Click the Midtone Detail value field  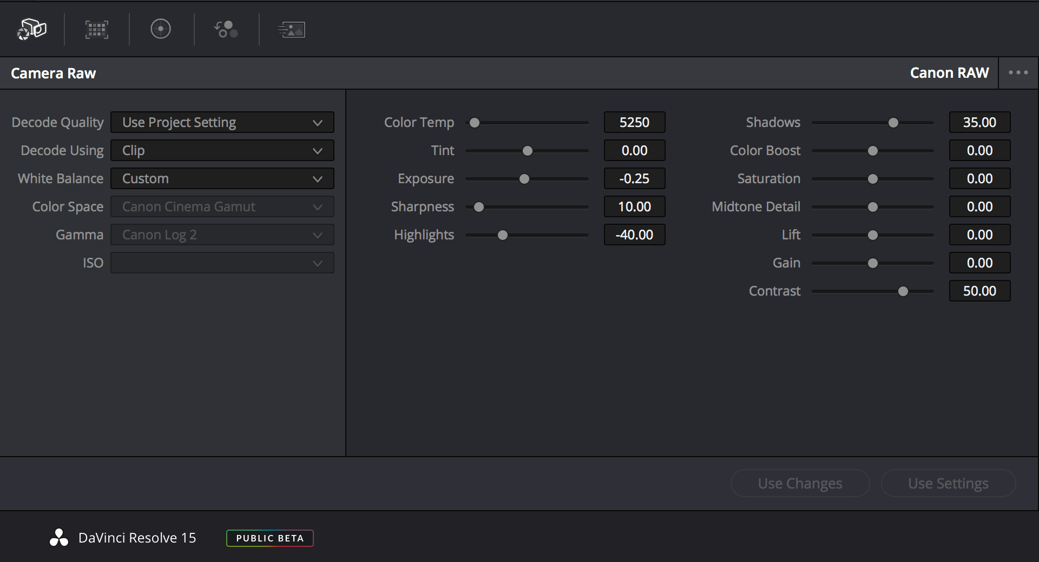coord(980,206)
